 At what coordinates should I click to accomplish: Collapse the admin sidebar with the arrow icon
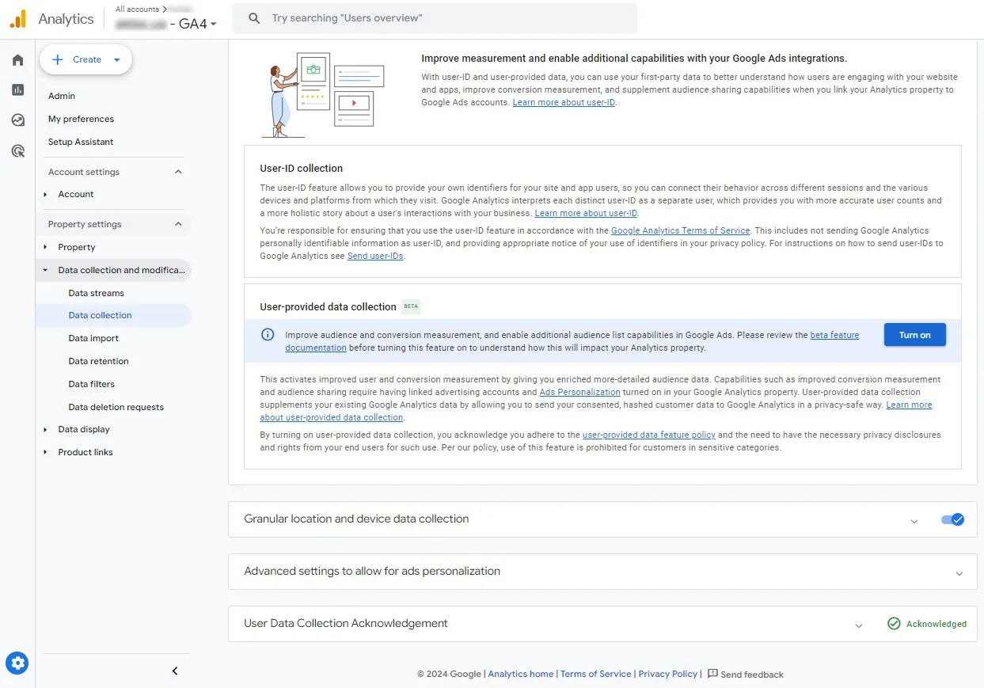(x=175, y=671)
